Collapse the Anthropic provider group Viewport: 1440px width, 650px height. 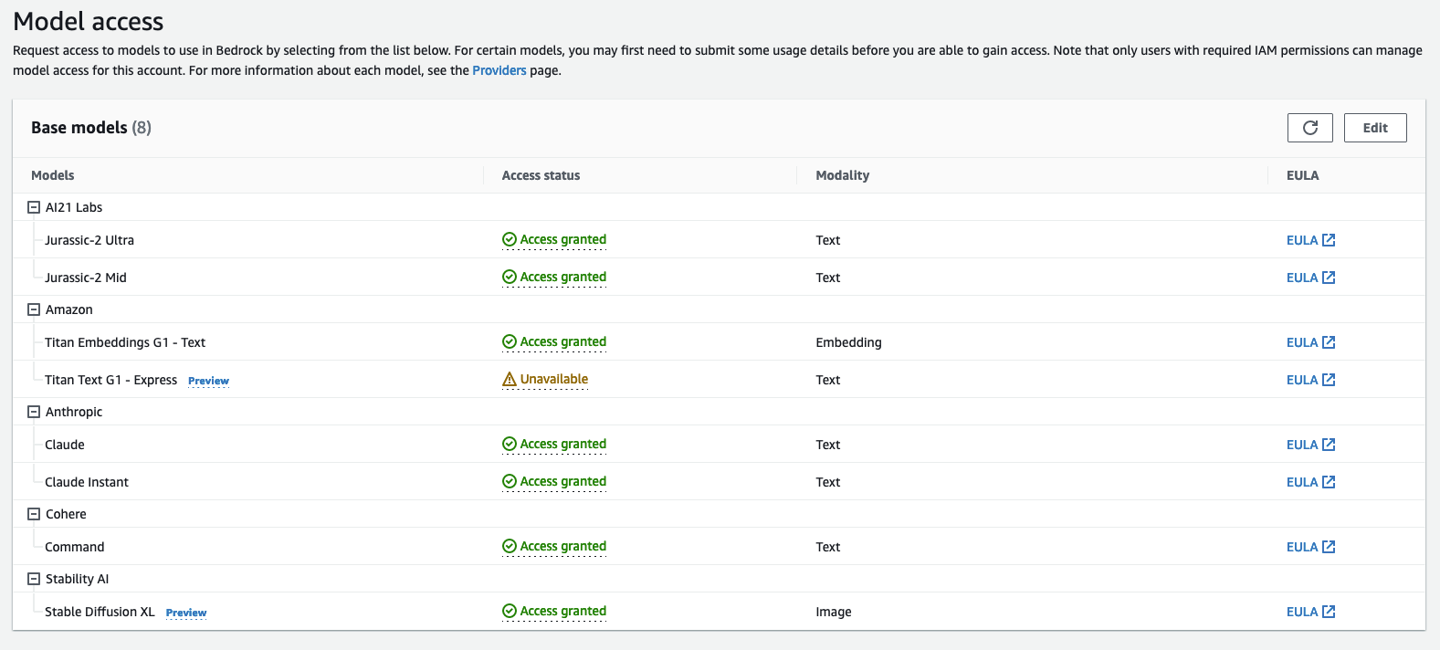34,412
